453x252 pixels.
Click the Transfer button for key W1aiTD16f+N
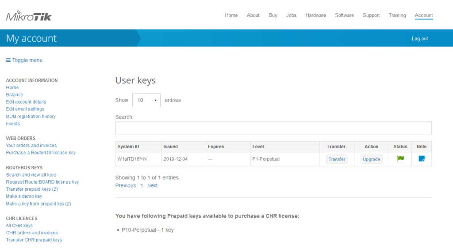tap(337, 159)
